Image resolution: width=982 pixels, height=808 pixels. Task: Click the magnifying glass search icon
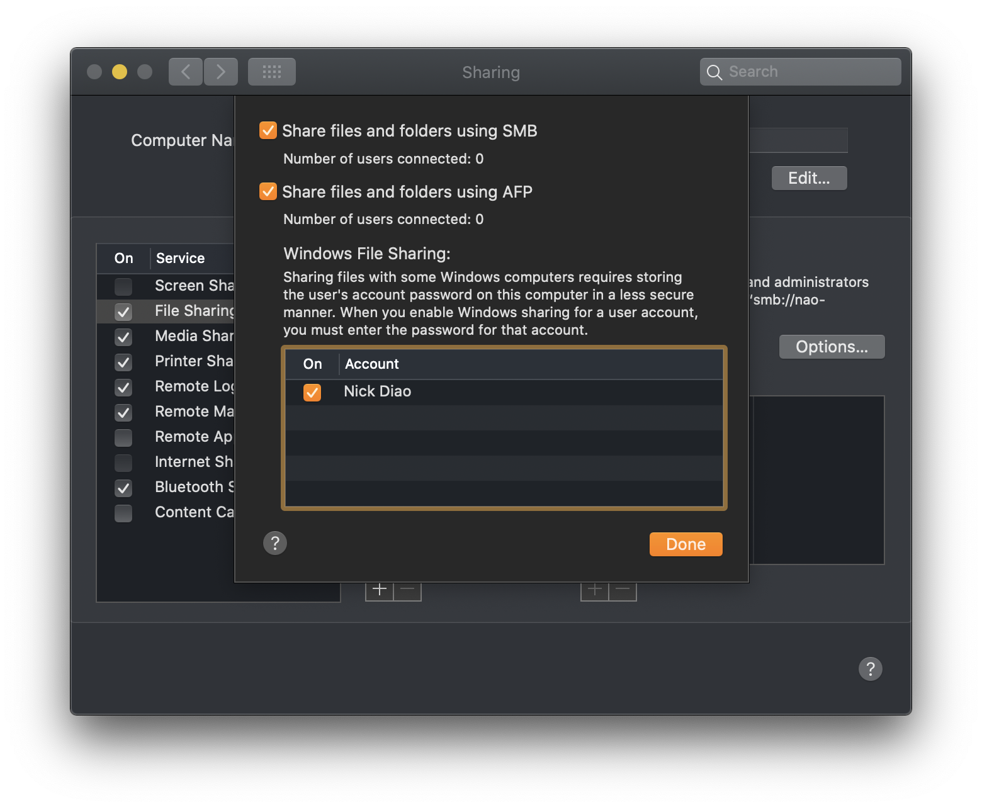click(x=714, y=72)
